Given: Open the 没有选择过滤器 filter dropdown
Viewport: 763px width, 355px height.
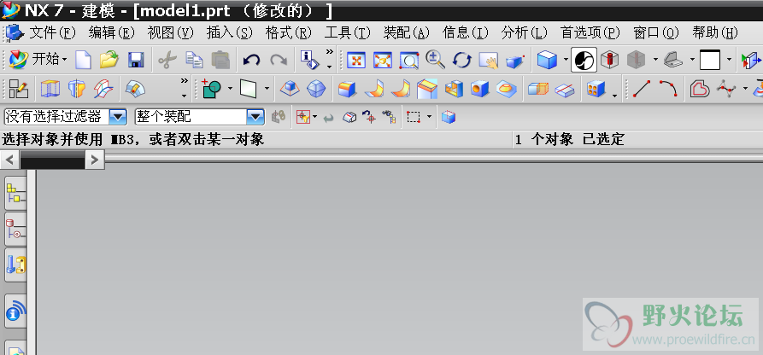Looking at the screenshot, I should 118,117.
